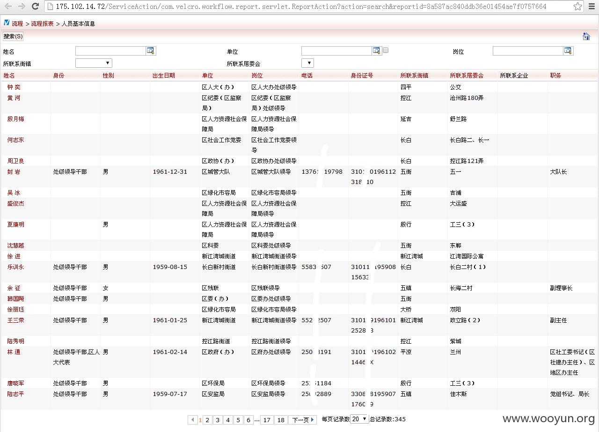
Task: Sort by the 姓名 column header
Action: [x=9, y=76]
